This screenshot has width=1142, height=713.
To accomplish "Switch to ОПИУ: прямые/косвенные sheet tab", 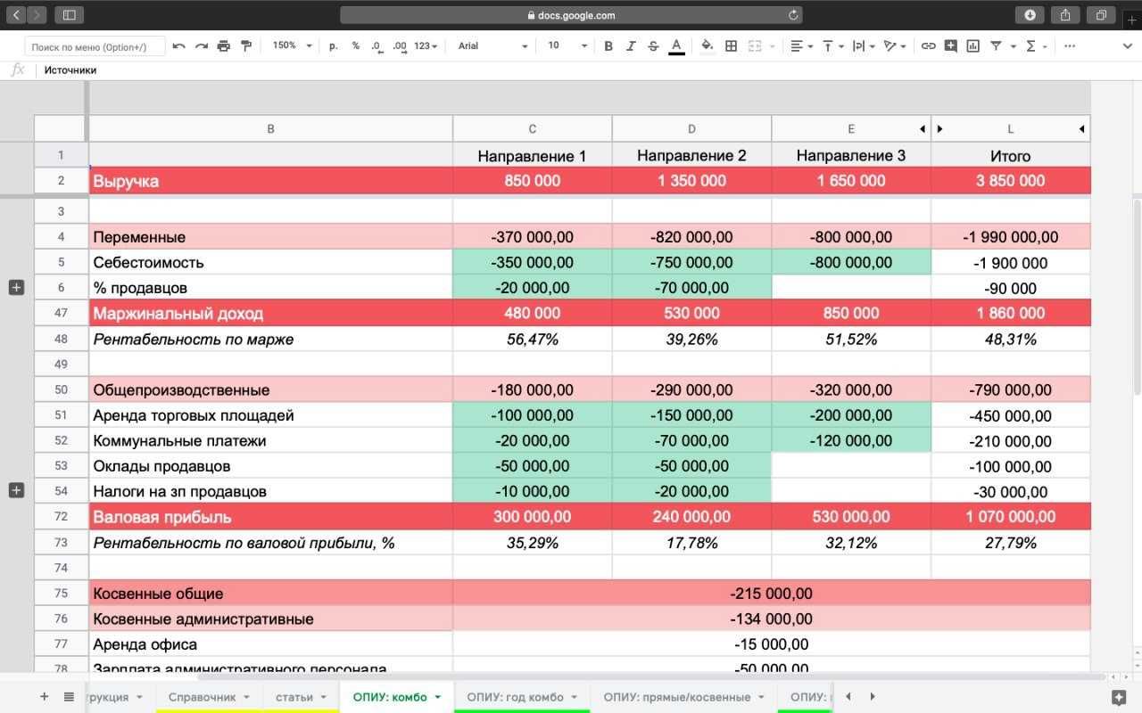I will 683,697.
